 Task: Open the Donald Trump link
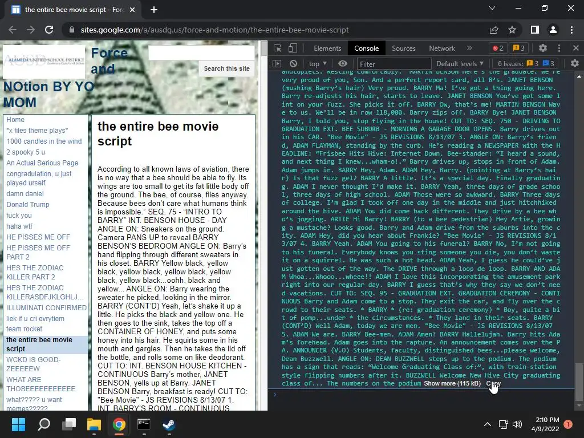coord(27,205)
